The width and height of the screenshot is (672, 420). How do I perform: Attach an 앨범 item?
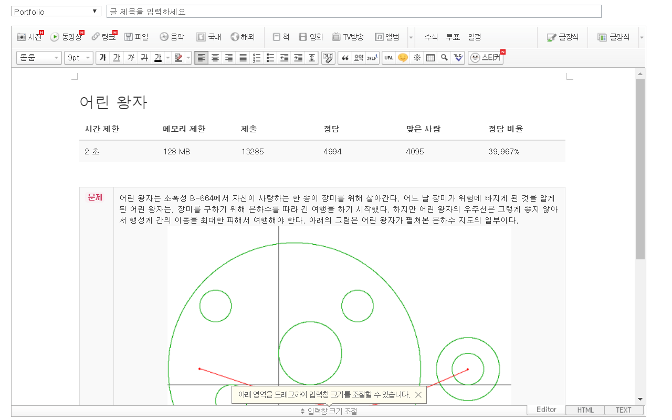pyautogui.click(x=387, y=37)
